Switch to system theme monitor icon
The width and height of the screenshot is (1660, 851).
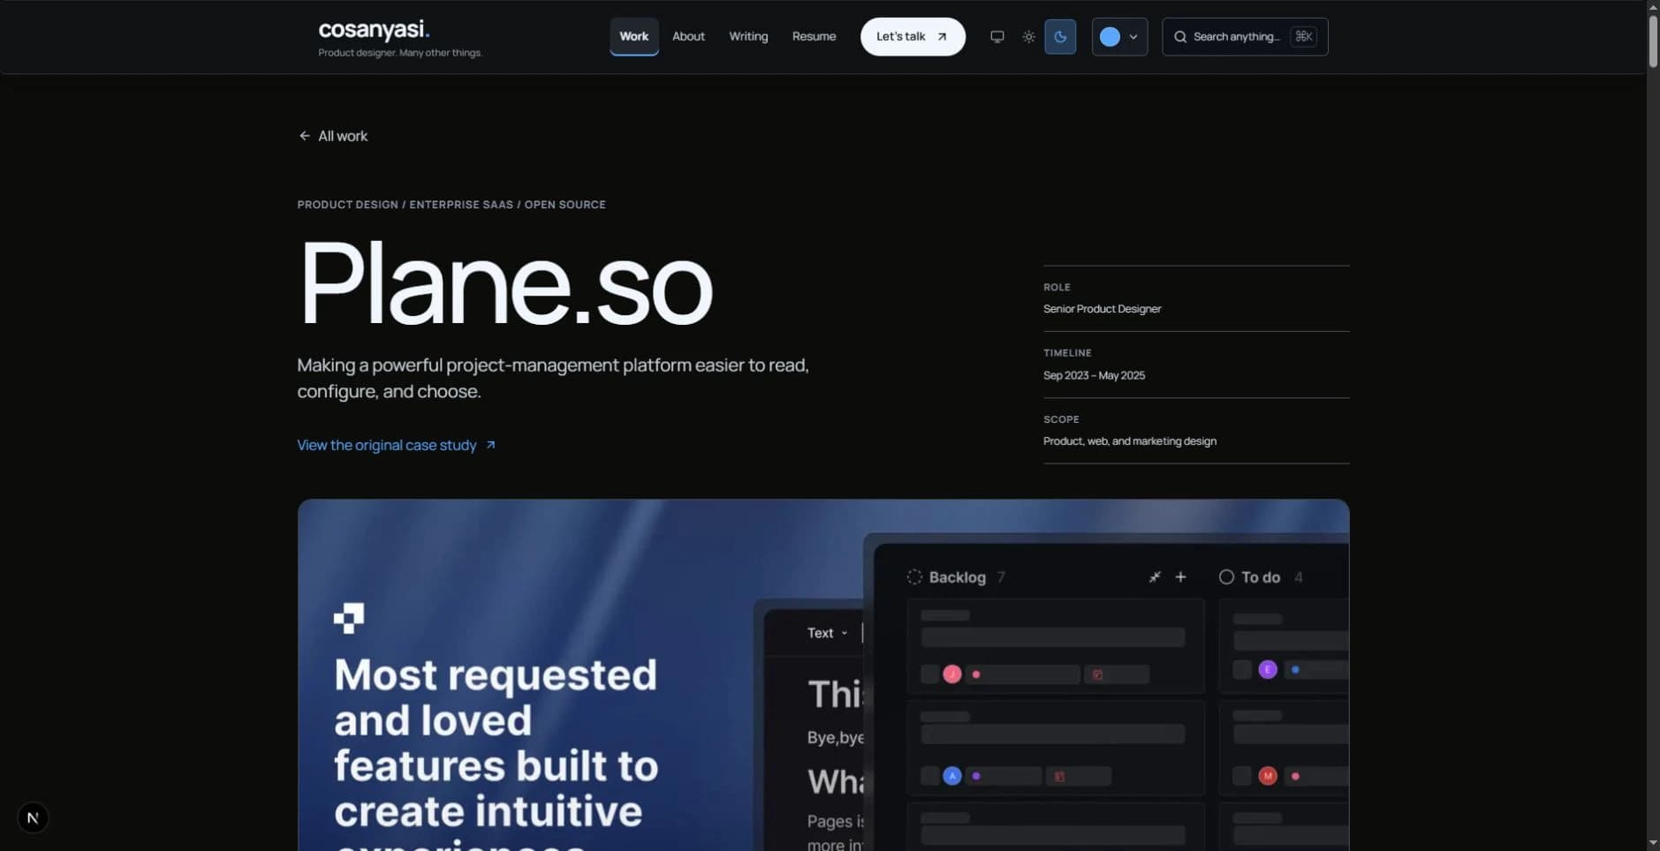click(997, 37)
